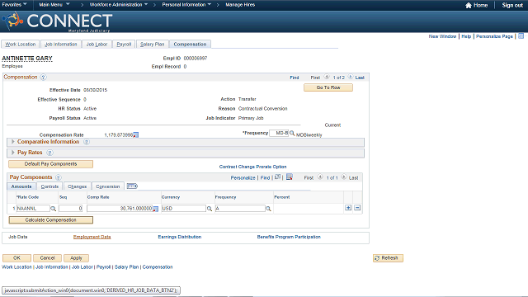Open Pay Components help icon
The width and height of the screenshot is (528, 297).
click(59, 177)
